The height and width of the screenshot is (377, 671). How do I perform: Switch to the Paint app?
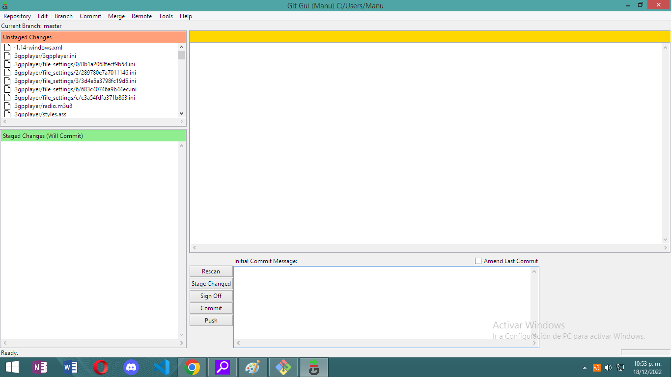(x=253, y=367)
